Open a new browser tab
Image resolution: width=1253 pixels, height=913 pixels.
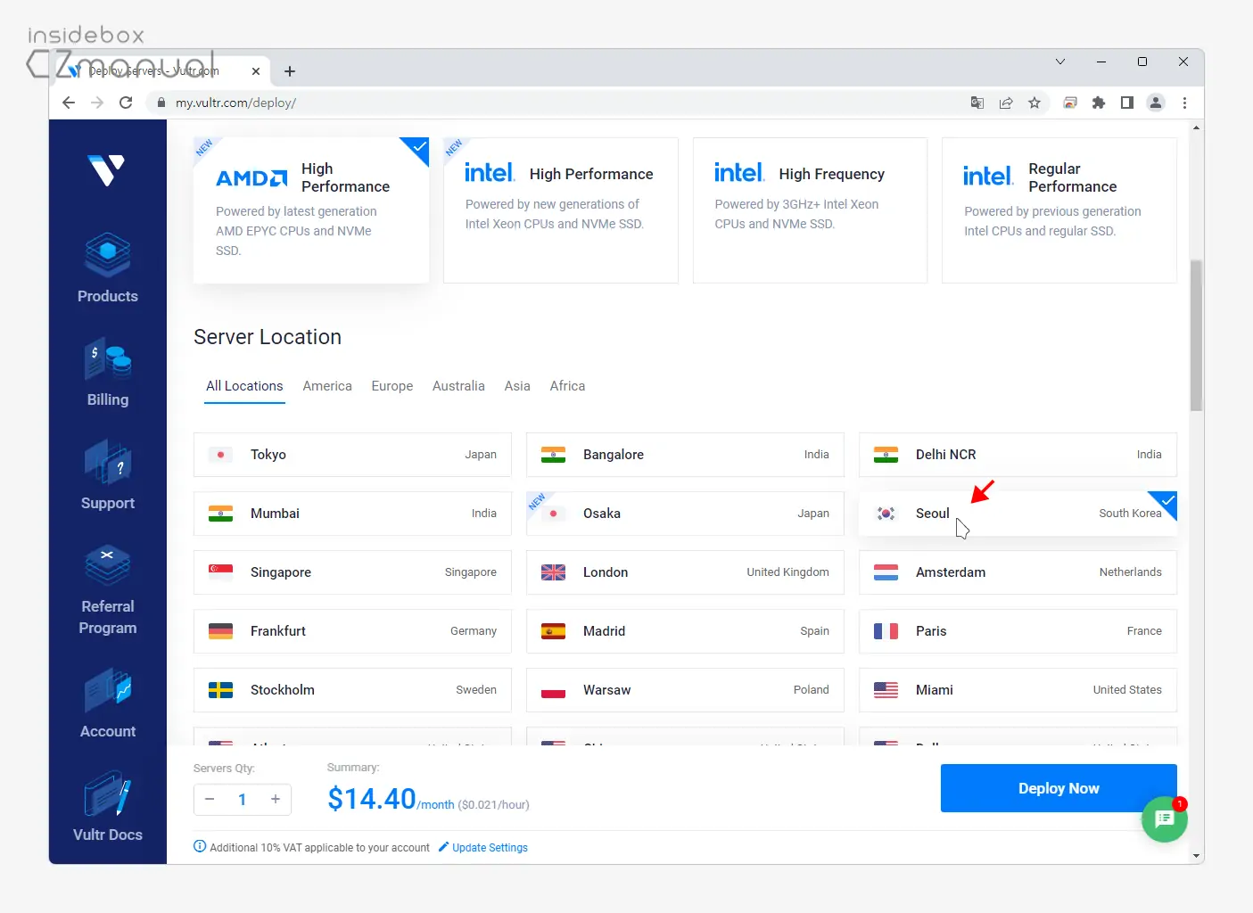click(x=290, y=71)
